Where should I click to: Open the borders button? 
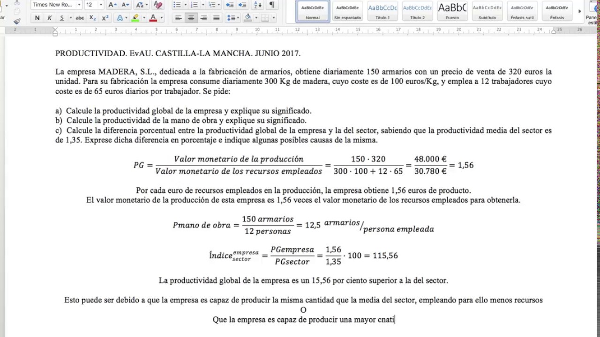(x=265, y=18)
